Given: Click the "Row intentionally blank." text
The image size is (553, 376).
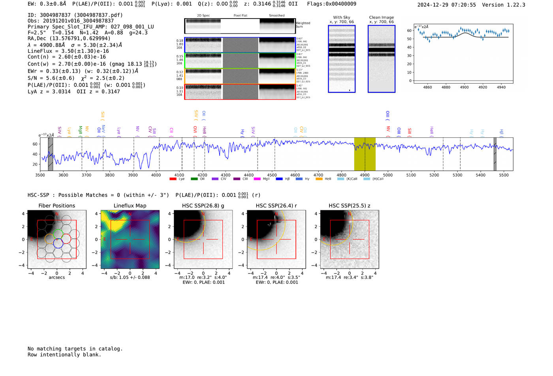Looking at the screenshot, I should pyautogui.click(x=64, y=355).
